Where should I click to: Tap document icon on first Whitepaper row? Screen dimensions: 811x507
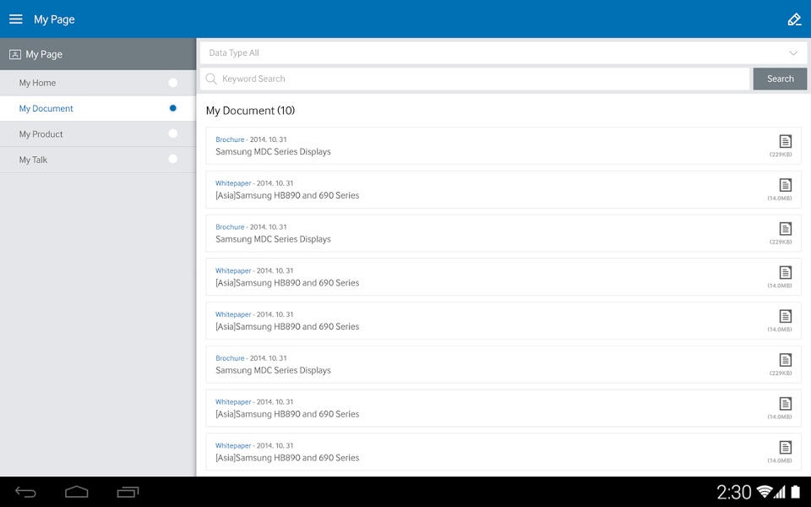(785, 185)
